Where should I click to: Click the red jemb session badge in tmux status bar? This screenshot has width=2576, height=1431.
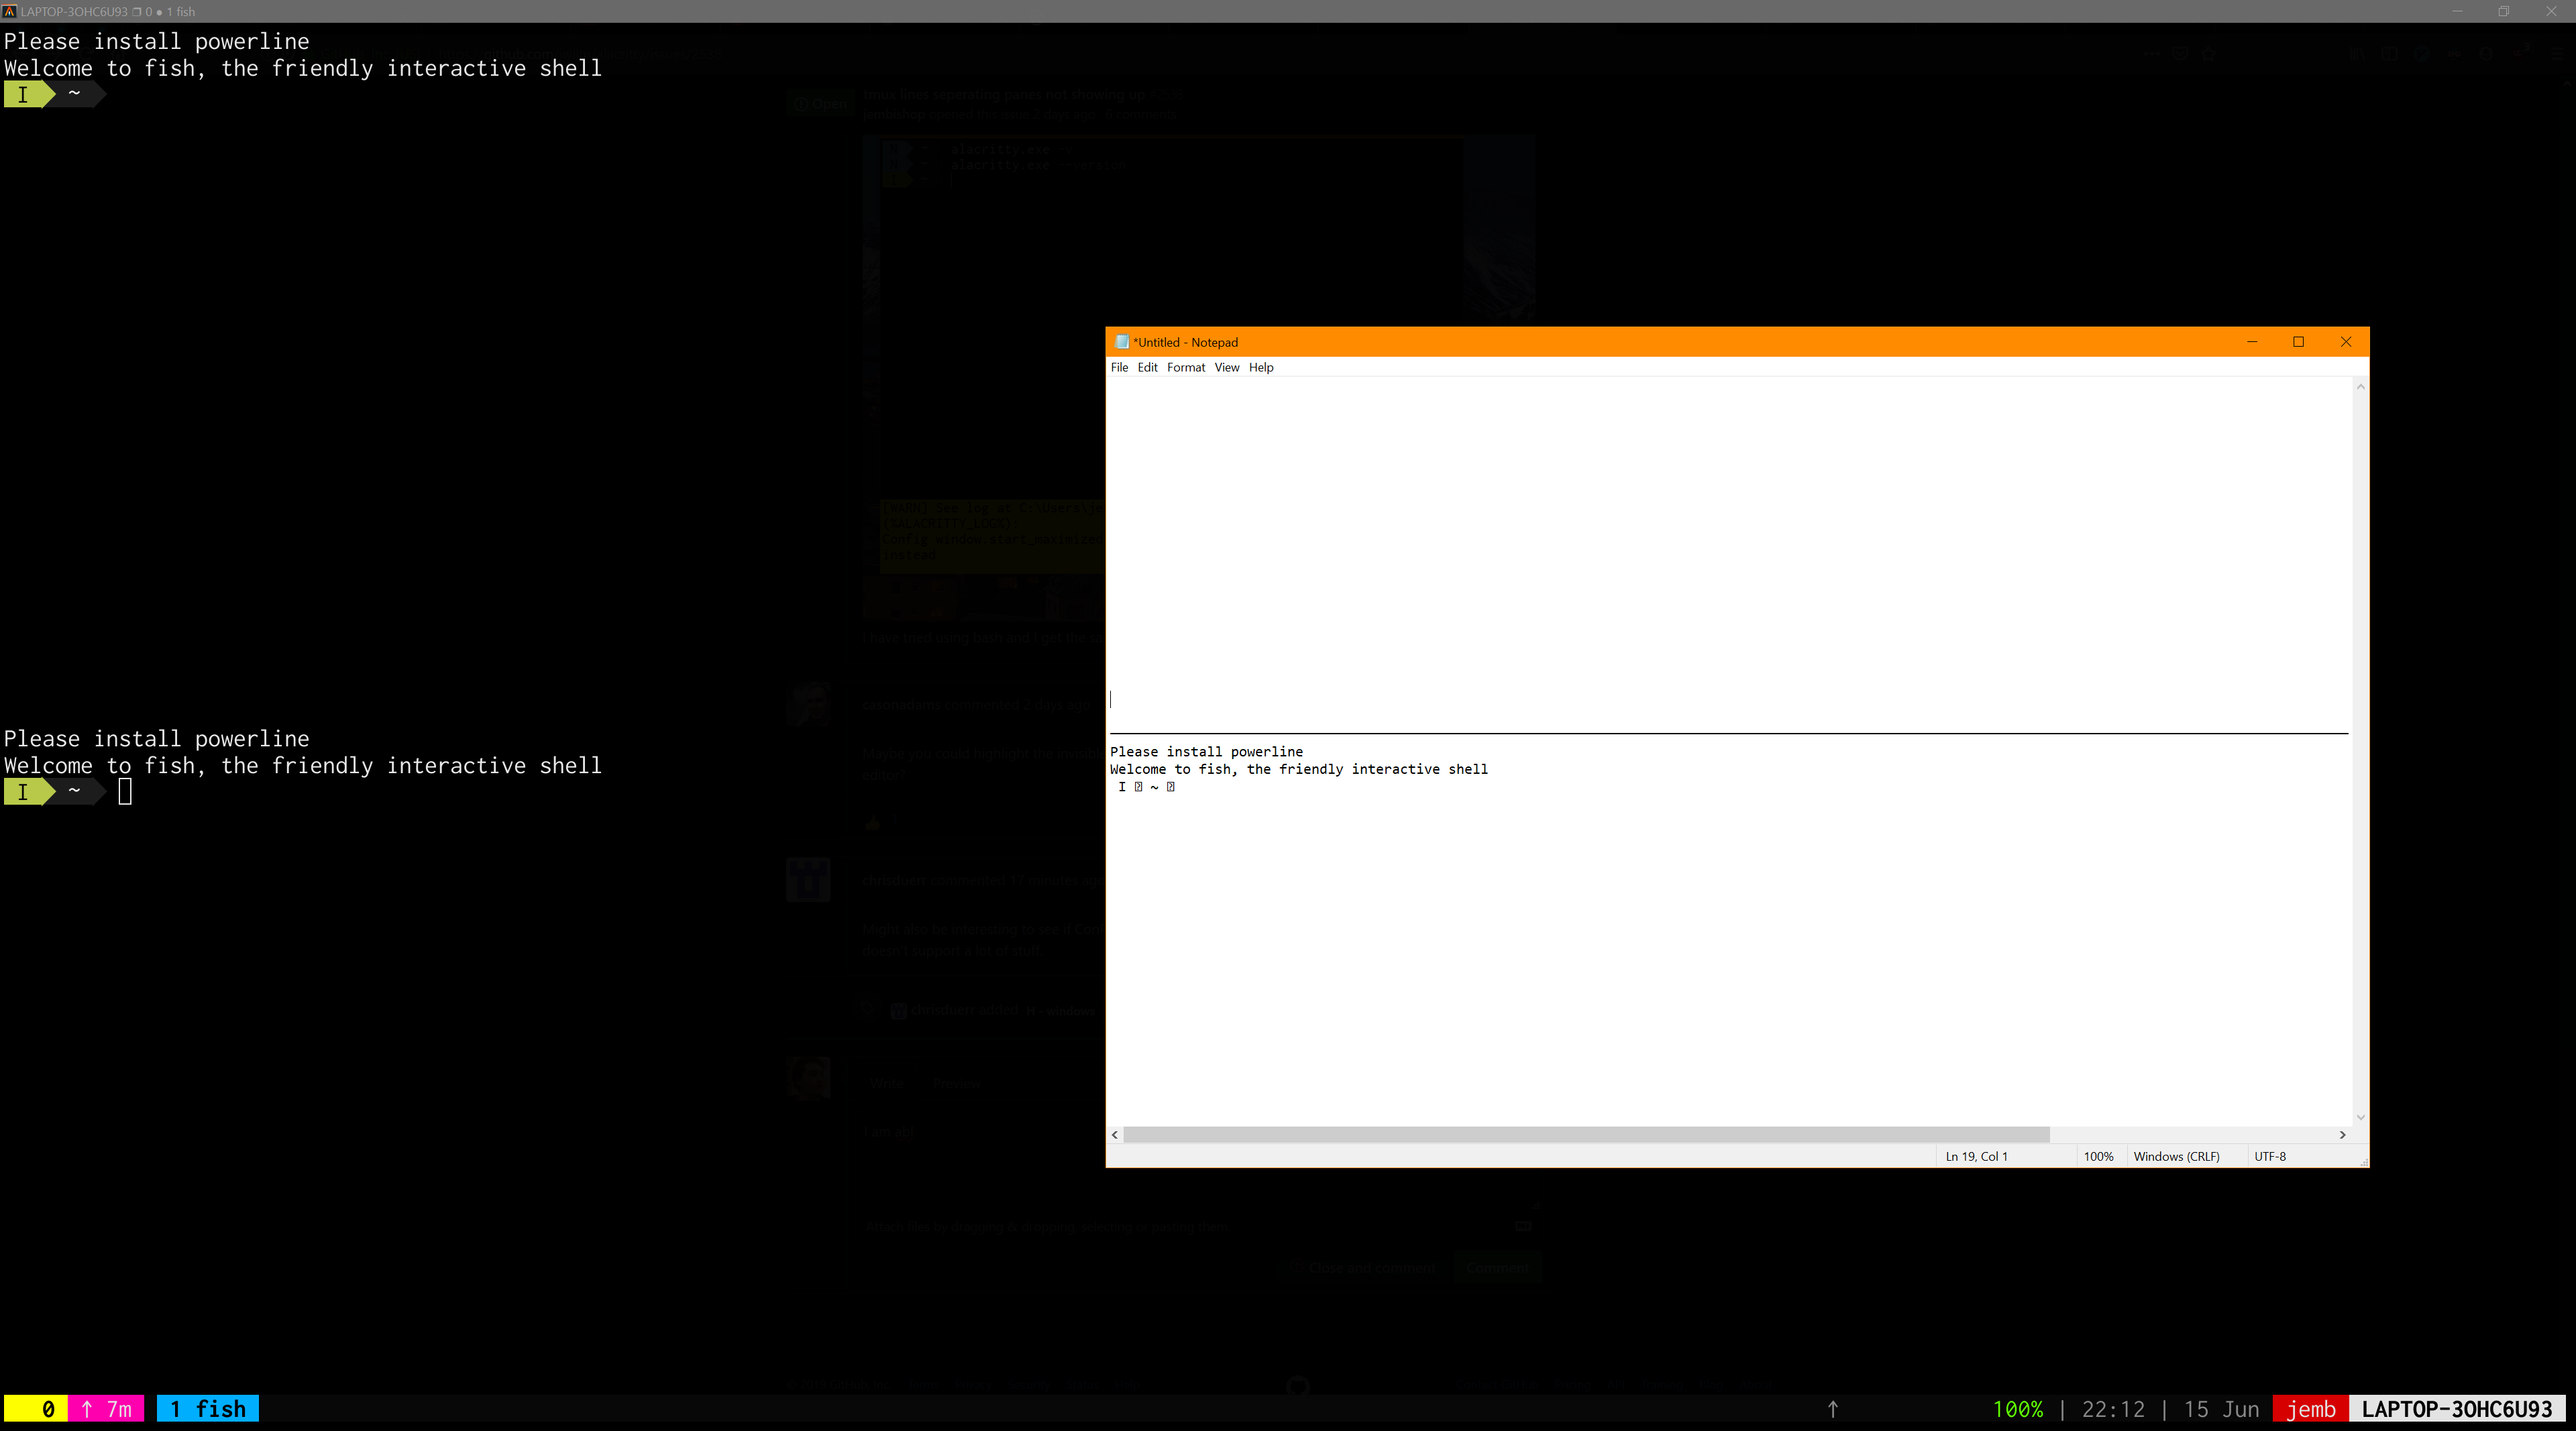[x=2311, y=1409]
